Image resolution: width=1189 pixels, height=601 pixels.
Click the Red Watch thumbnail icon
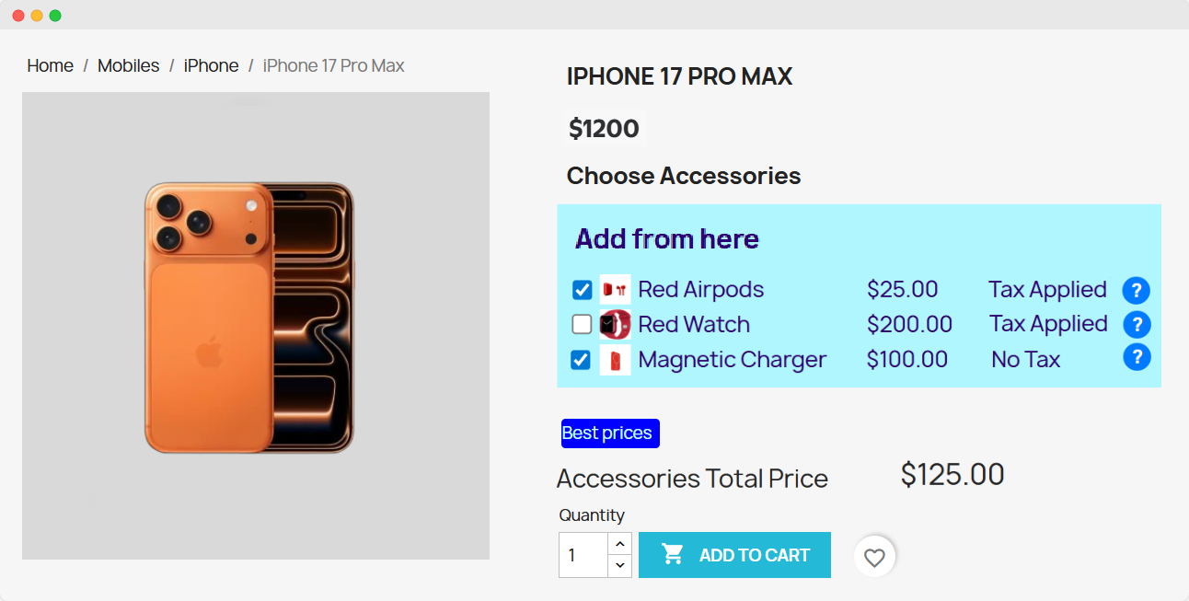[x=615, y=325]
